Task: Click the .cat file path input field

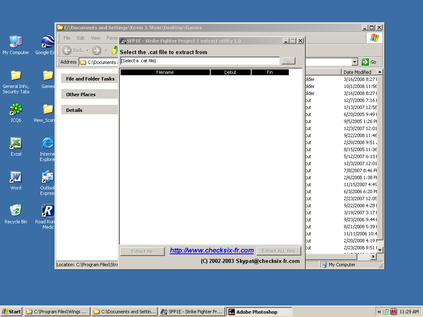Action: tap(200, 61)
